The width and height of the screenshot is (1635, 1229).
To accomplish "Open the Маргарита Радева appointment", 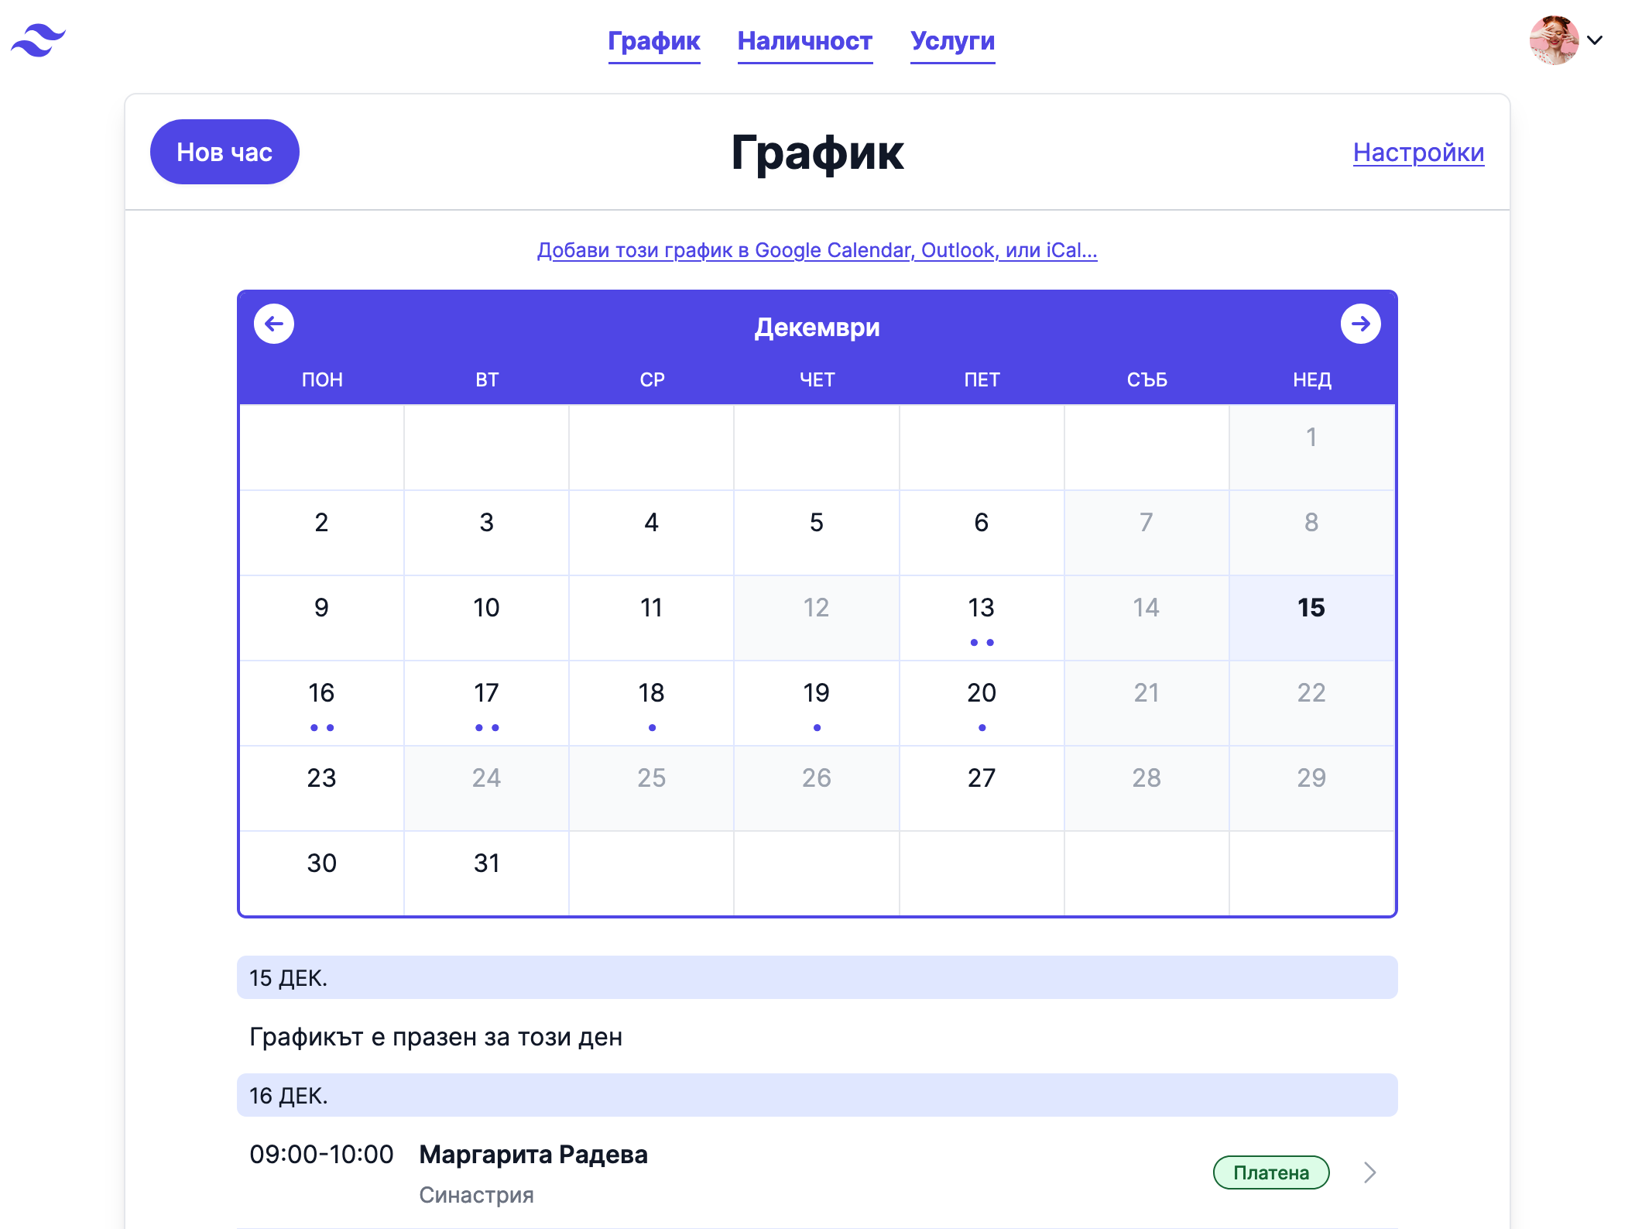I will pyautogui.click(x=533, y=1155).
